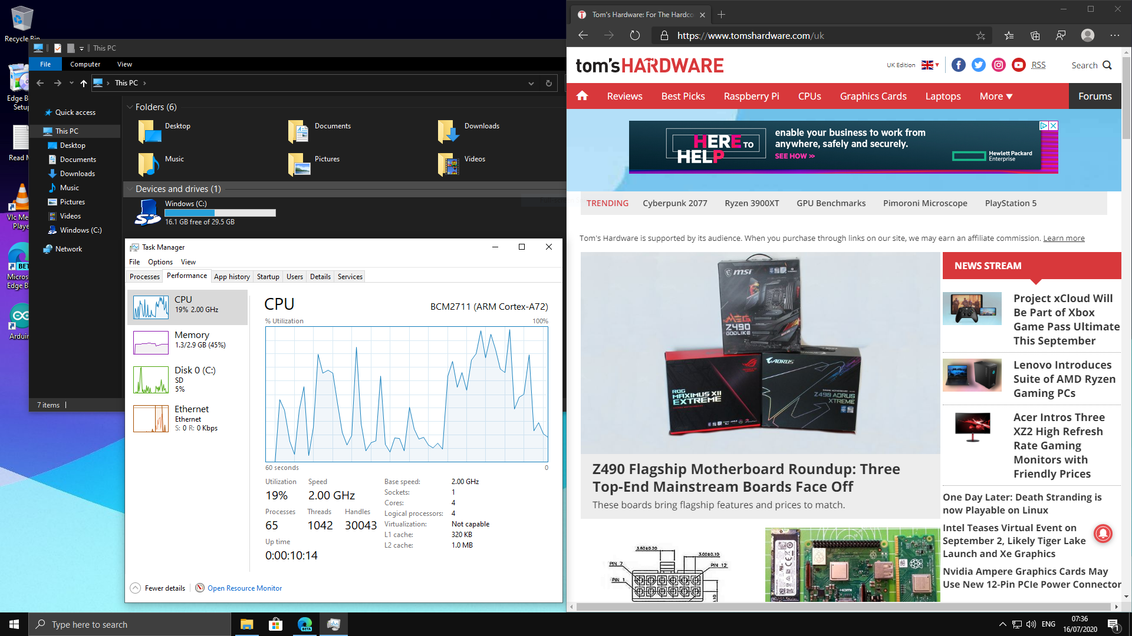1132x636 pixels.
Task: Switch to App history tab in Task Manager
Action: click(x=231, y=276)
